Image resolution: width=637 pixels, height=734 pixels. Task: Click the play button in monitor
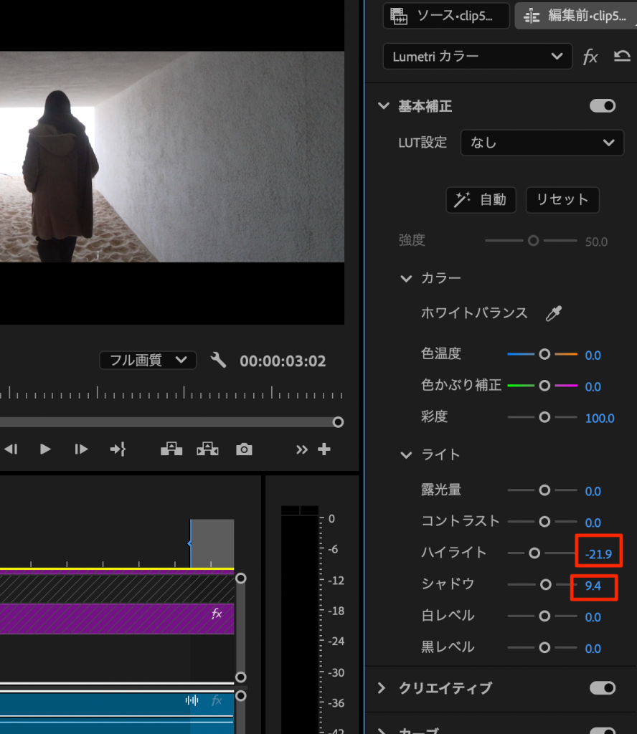tap(45, 449)
